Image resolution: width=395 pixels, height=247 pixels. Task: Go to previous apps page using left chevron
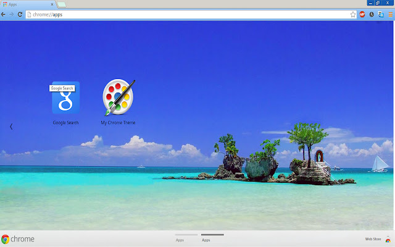point(11,127)
